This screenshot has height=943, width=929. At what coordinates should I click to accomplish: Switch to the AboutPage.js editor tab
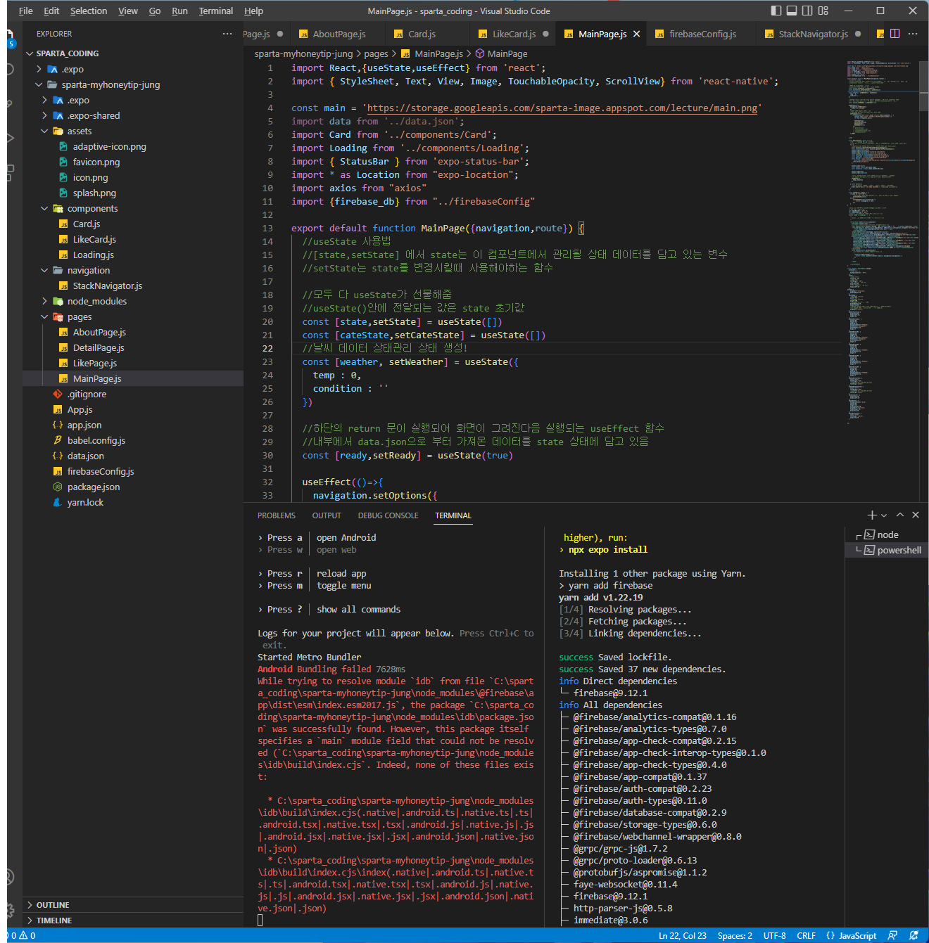click(339, 34)
